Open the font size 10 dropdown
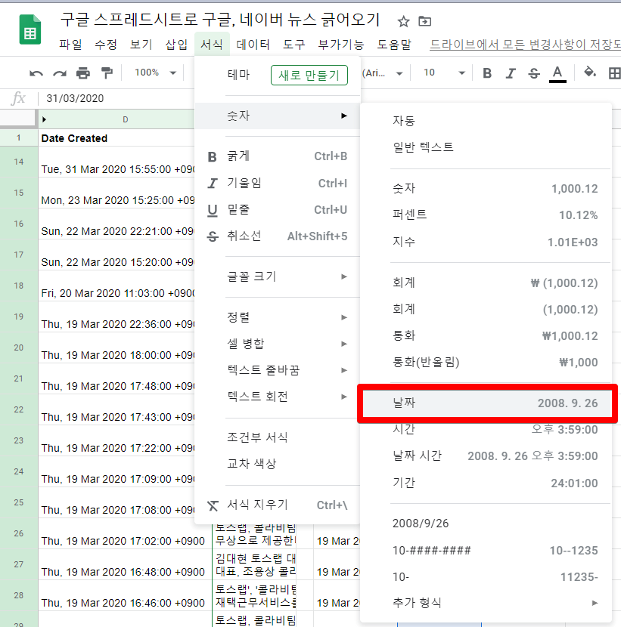Screen dimensions: 621x627 (x=444, y=73)
